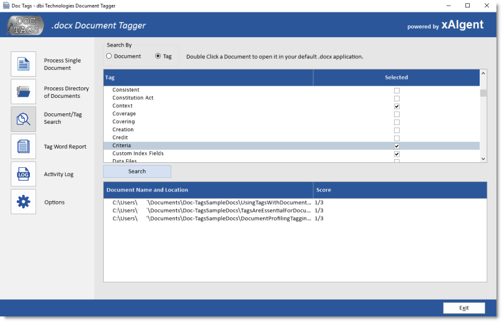Open the Activity Log icon
Screen dimensions: 502x322
(x=24, y=174)
